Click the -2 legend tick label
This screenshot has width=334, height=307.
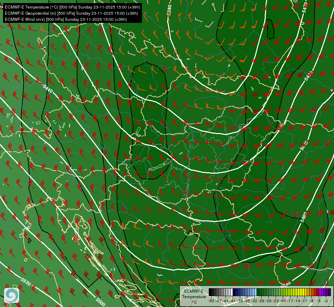point(326,301)
